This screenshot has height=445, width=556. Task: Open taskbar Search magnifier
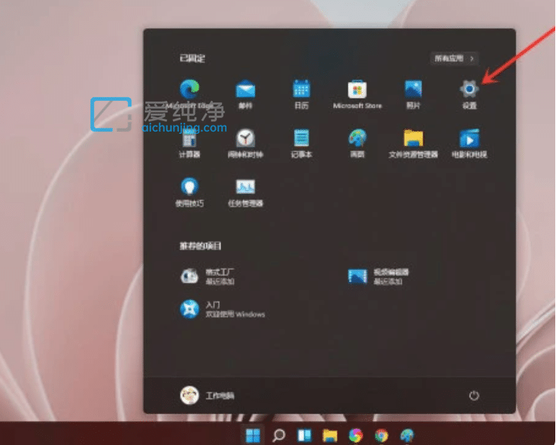click(278, 435)
